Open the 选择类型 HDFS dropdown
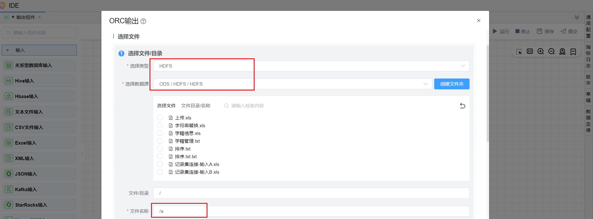The height and width of the screenshot is (219, 593). 311,66
